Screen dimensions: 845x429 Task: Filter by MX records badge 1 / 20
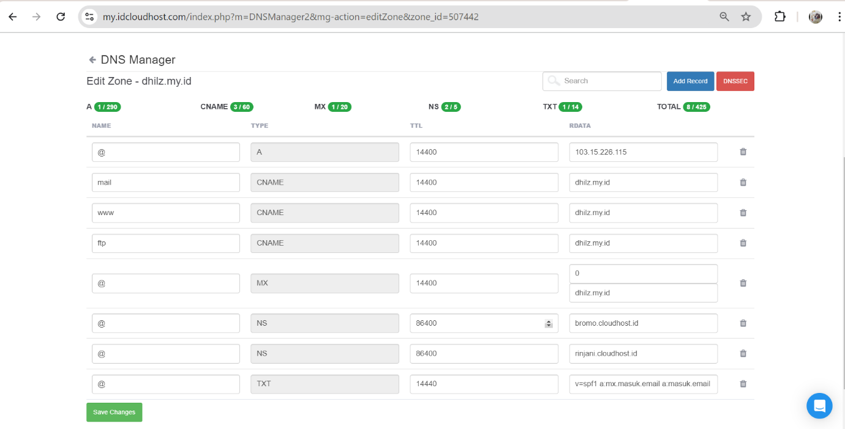(339, 107)
